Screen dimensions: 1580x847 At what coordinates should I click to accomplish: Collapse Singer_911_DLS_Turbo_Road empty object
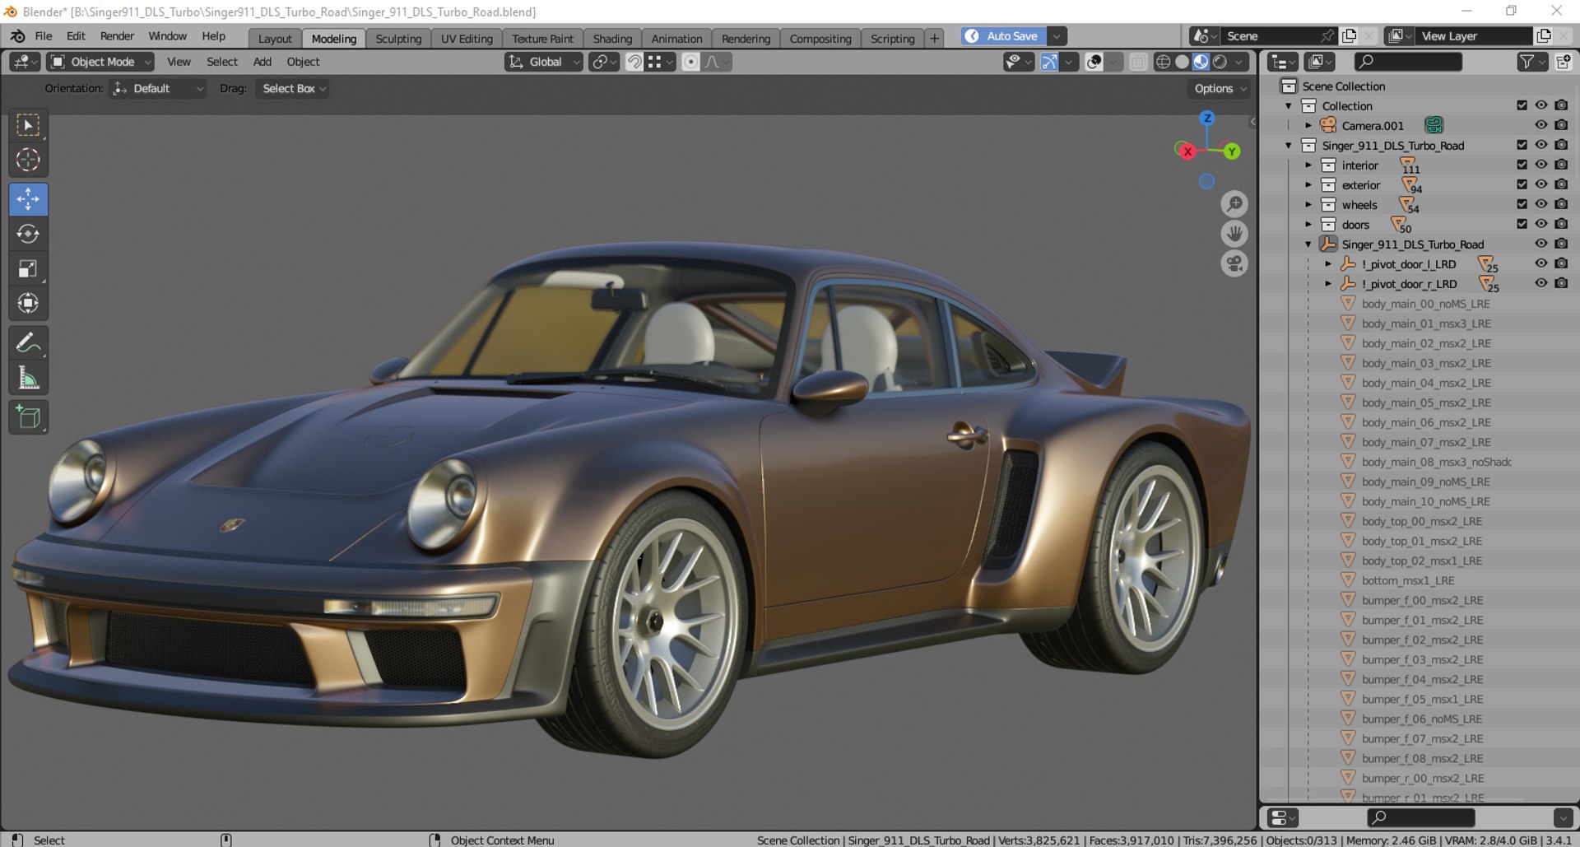pyautogui.click(x=1308, y=244)
